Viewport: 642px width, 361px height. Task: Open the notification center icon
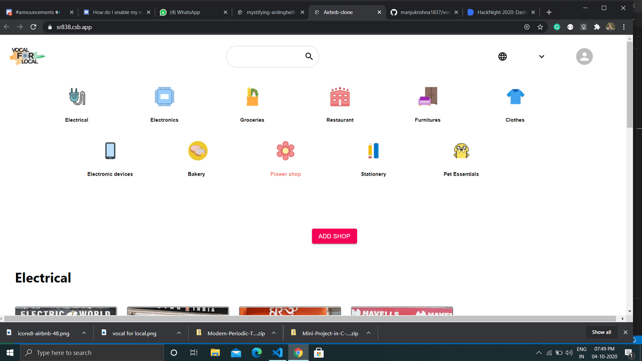629,353
